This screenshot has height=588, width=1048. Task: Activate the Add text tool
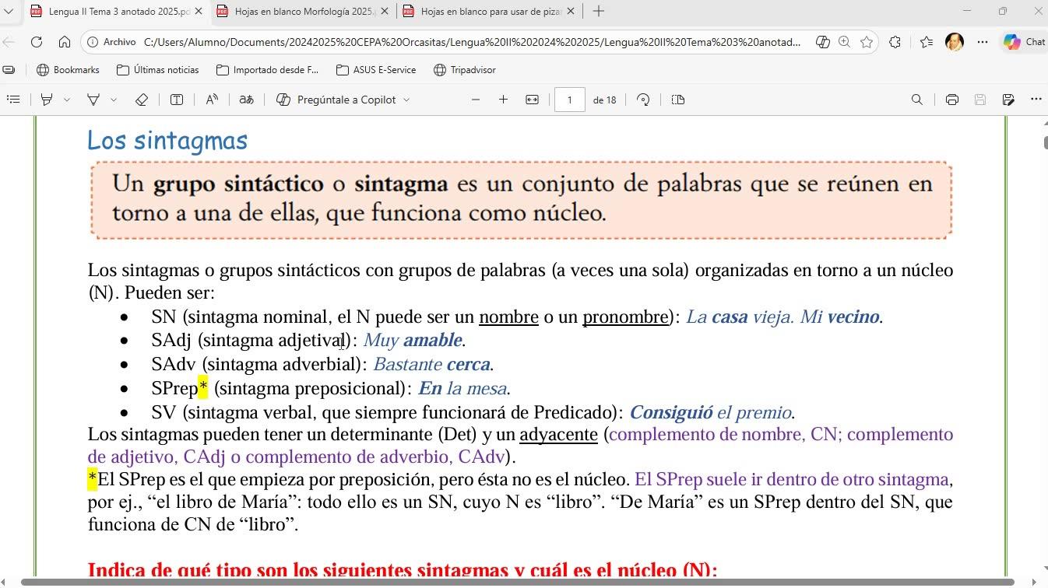[177, 100]
